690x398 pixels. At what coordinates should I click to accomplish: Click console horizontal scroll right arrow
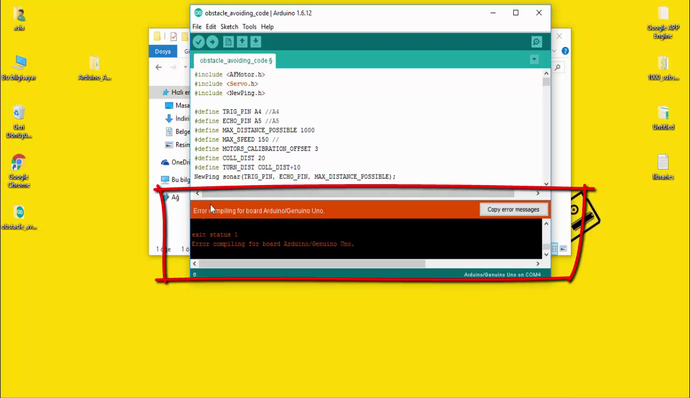coord(537,264)
